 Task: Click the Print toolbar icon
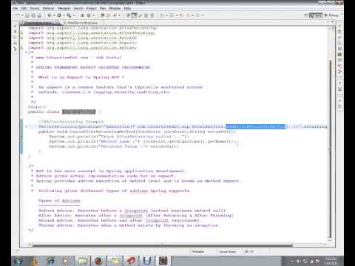(x=39, y=16)
